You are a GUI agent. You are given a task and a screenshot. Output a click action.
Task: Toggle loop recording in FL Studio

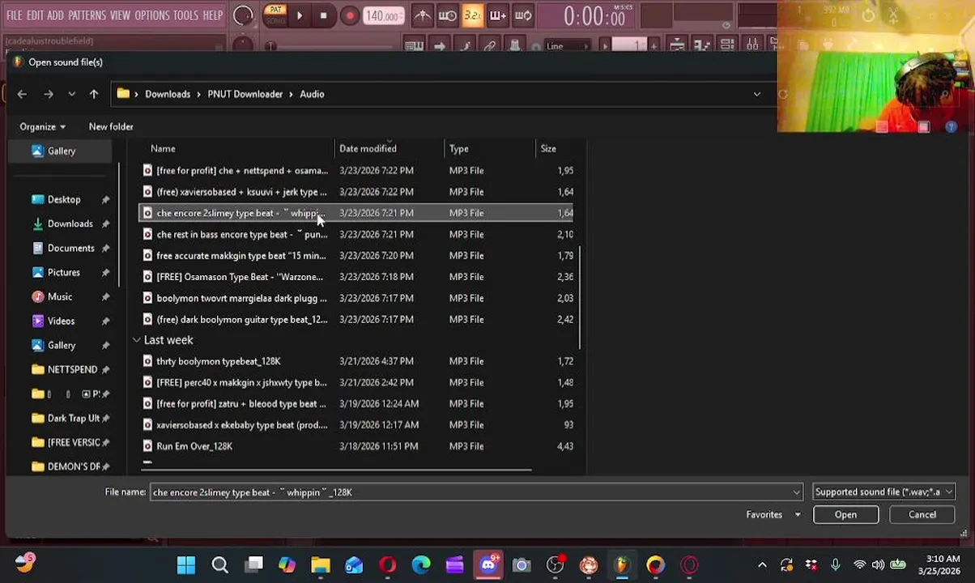[523, 15]
